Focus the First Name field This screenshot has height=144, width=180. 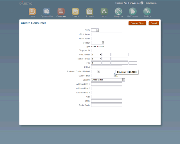click(x=107, y=34)
